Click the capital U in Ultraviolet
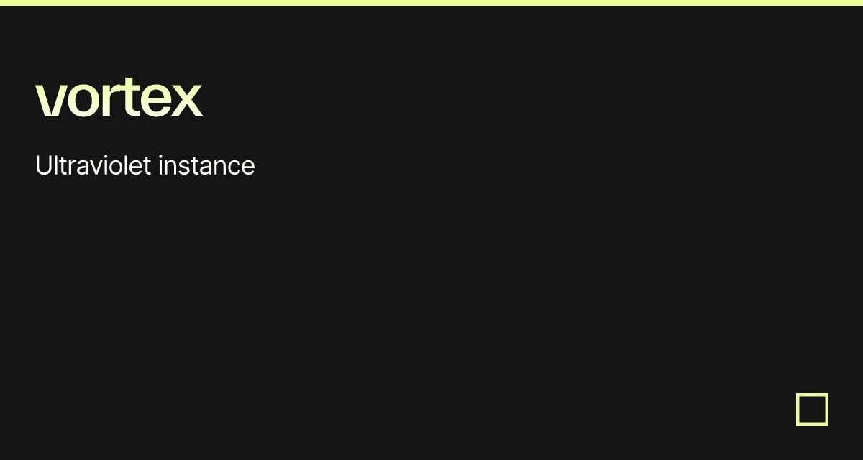 click(x=43, y=166)
